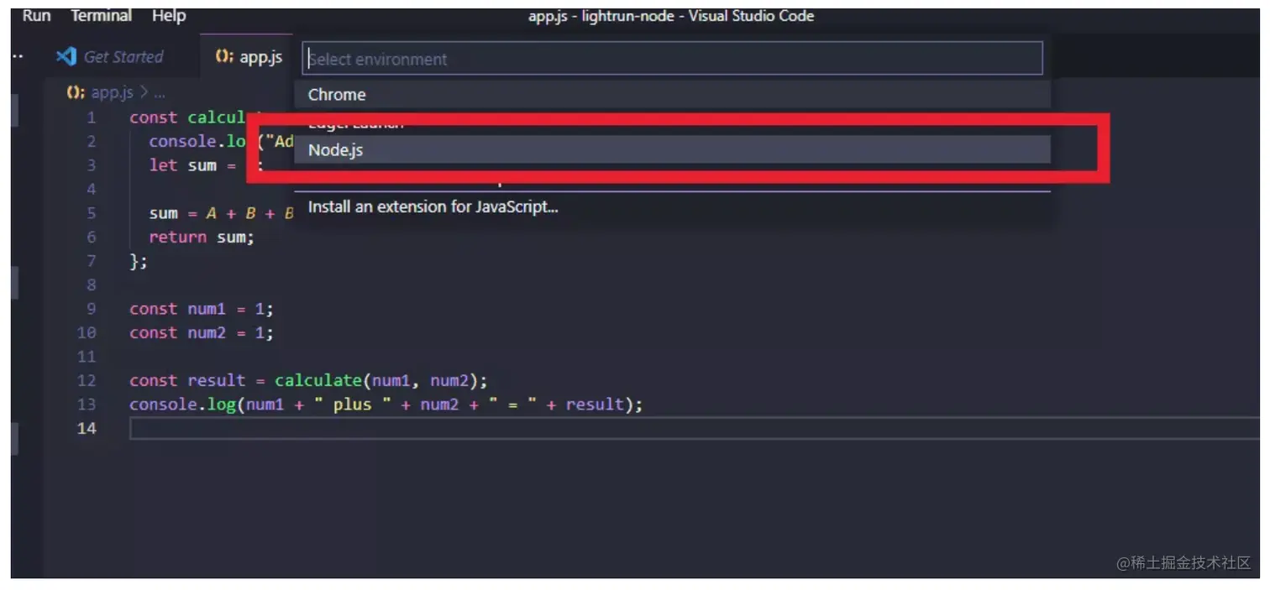This screenshot has height=590, width=1270.
Task: Click the code 'return sum;'
Action: pos(202,237)
